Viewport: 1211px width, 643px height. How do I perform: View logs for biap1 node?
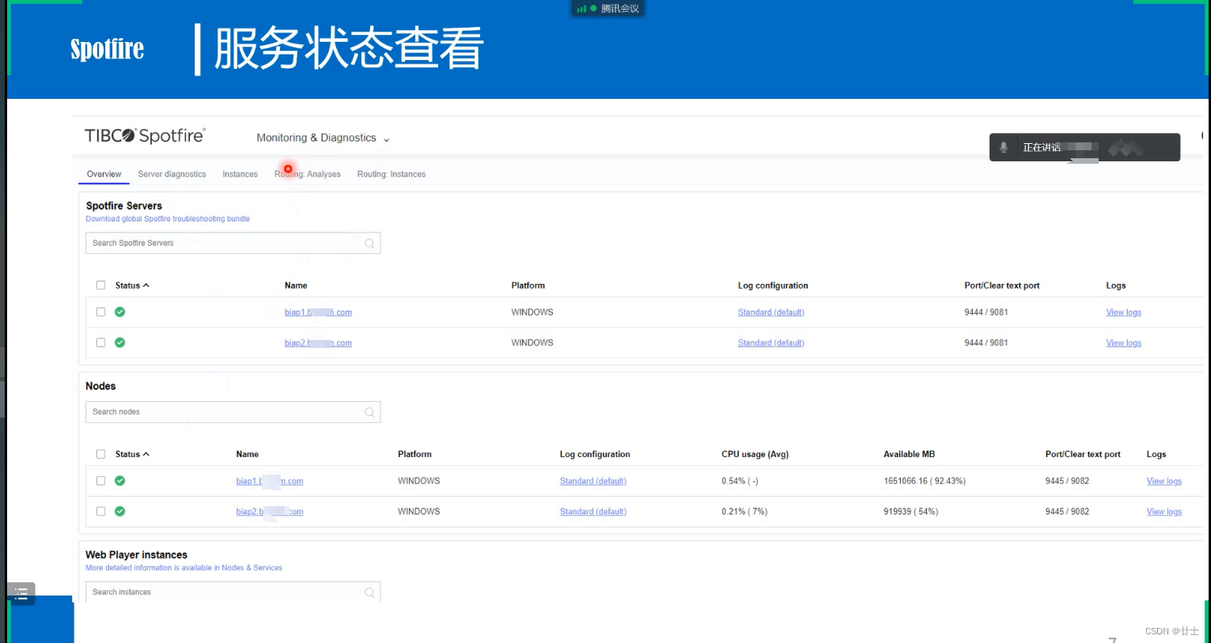(1164, 481)
